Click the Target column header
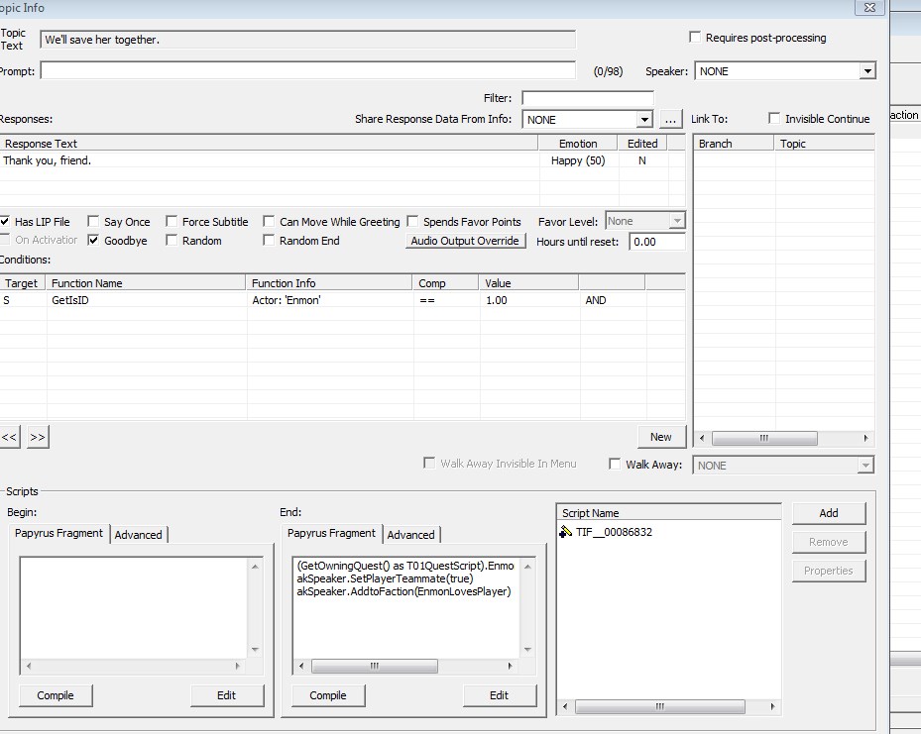This screenshot has width=921, height=734. [x=23, y=283]
